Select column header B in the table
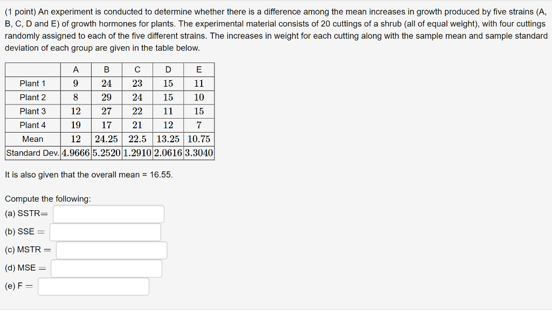The width and height of the screenshot is (552, 311). (107, 69)
